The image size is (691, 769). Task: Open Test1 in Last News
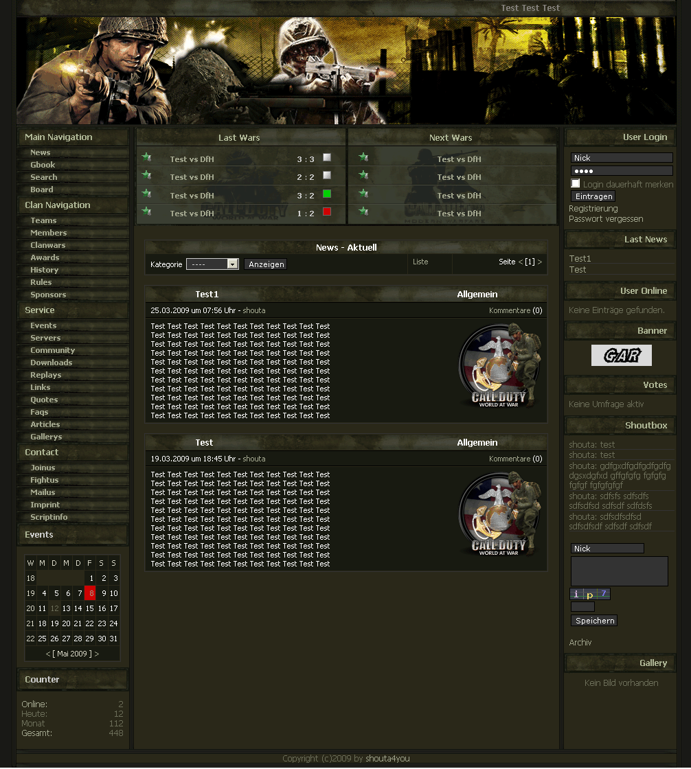[580, 258]
